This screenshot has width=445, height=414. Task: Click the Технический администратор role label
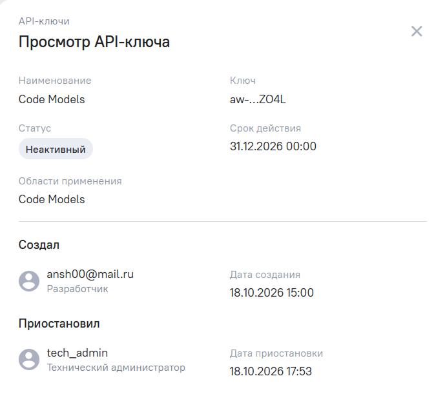point(116,368)
